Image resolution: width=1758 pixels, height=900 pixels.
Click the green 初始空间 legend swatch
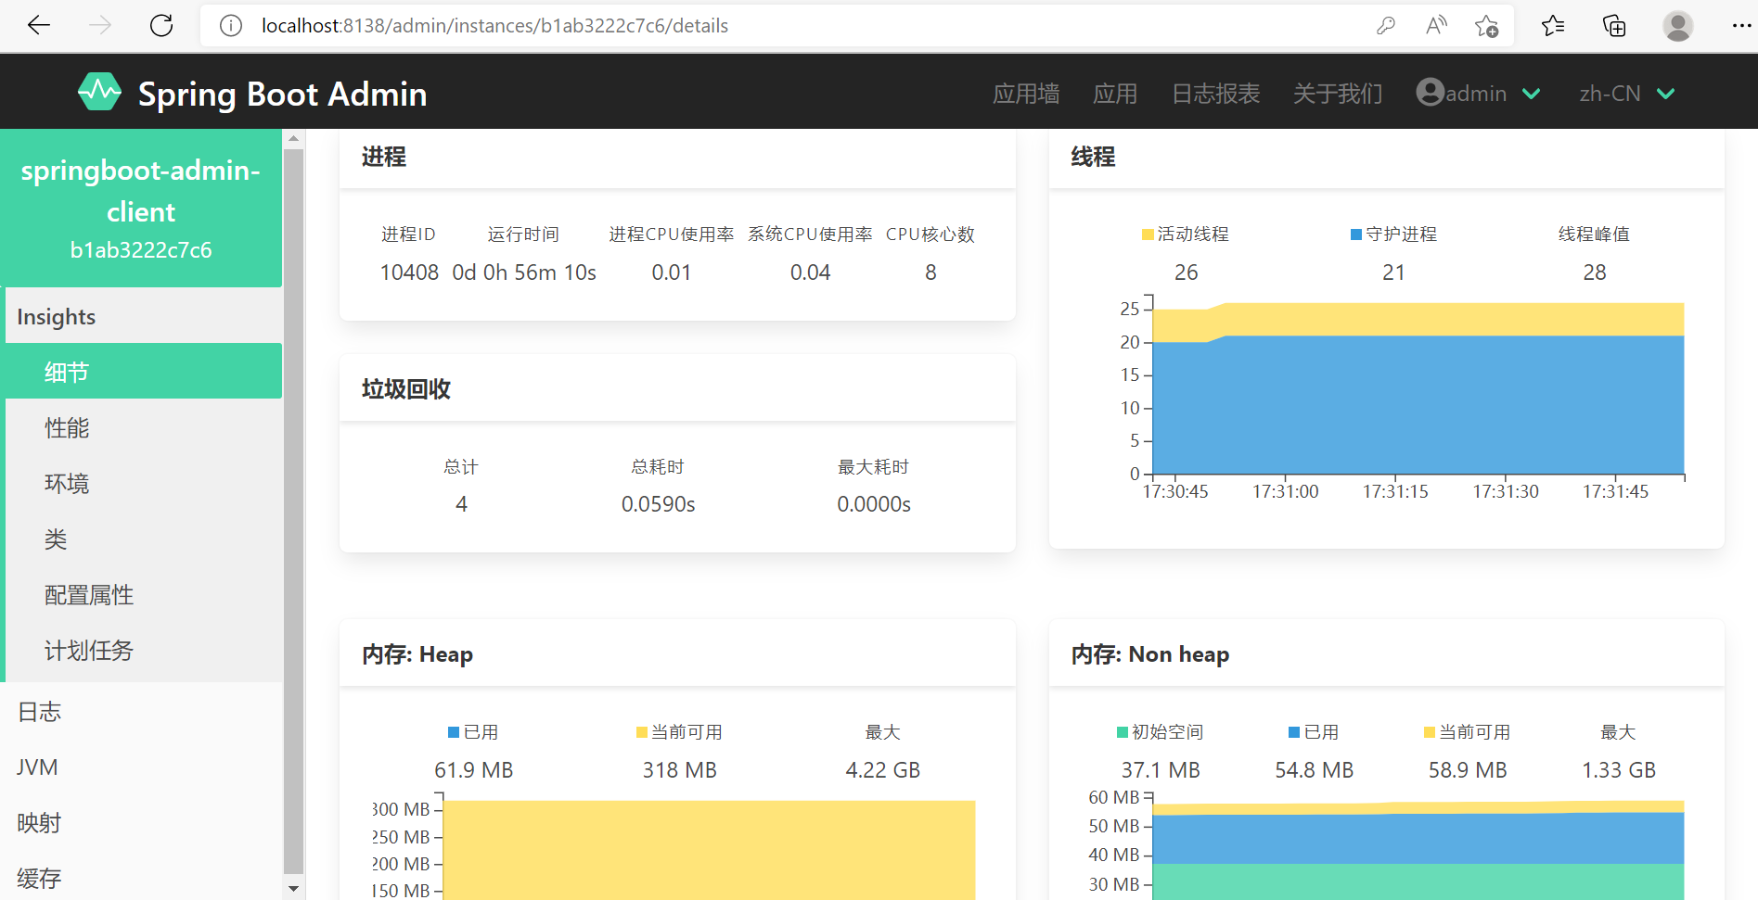pyautogui.click(x=1123, y=732)
